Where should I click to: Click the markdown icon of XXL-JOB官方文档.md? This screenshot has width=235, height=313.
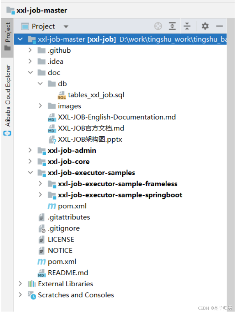pos(52,128)
